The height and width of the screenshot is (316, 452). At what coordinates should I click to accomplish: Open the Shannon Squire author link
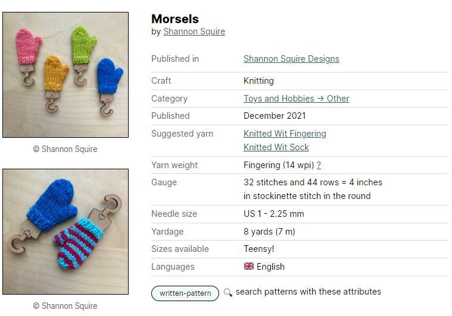194,31
